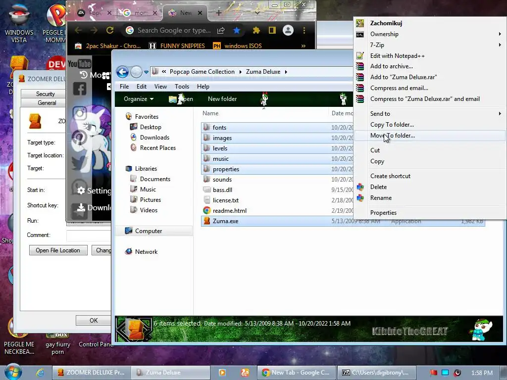This screenshot has width=507, height=380.
Task: Open Favorites in navigation pane
Action: point(147,117)
